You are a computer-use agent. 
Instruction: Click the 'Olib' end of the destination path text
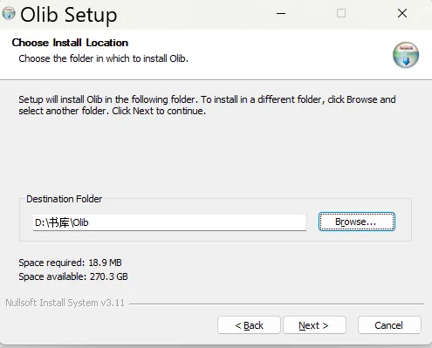pyautogui.click(x=80, y=222)
